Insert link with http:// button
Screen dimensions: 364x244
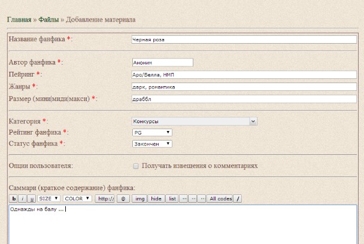click(106, 199)
